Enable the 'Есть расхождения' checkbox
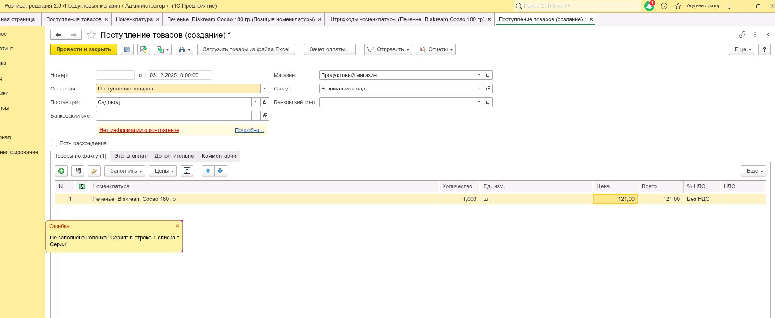Screen dimensions: 775x318 coord(54,143)
